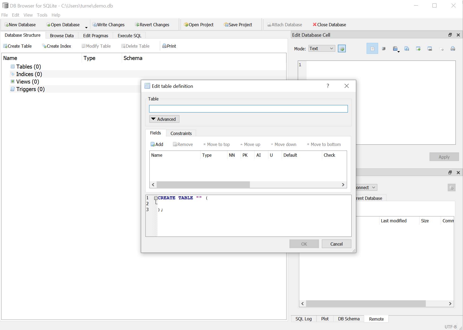Toggle text display mode for the cell
The image size is (463, 330).
pyautogui.click(x=372, y=48)
